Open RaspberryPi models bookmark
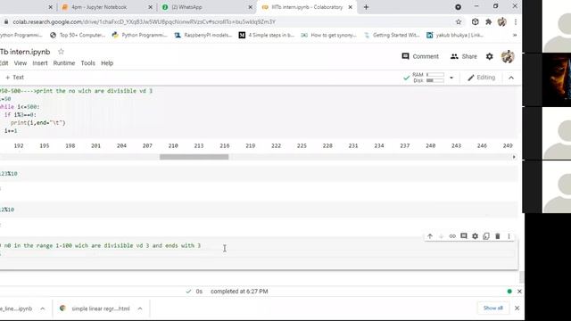Image resolution: width=571 pixels, height=321 pixels. tap(203, 35)
